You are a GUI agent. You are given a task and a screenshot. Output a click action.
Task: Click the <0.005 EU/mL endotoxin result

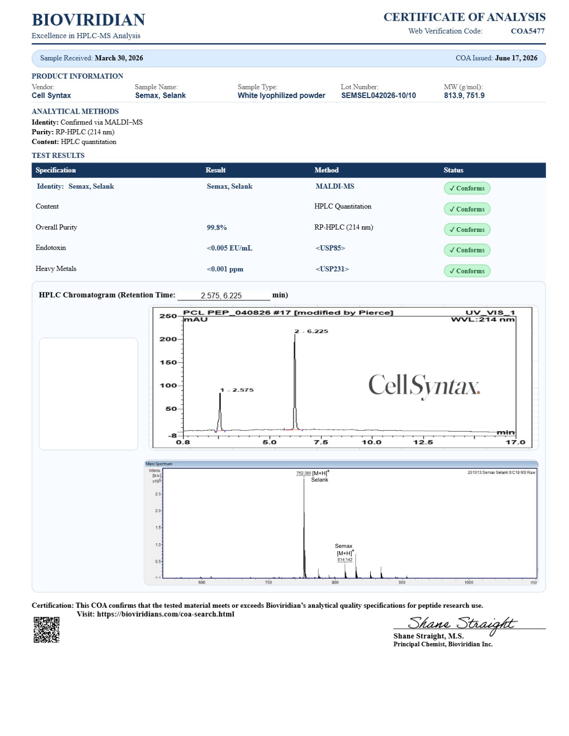(230, 248)
